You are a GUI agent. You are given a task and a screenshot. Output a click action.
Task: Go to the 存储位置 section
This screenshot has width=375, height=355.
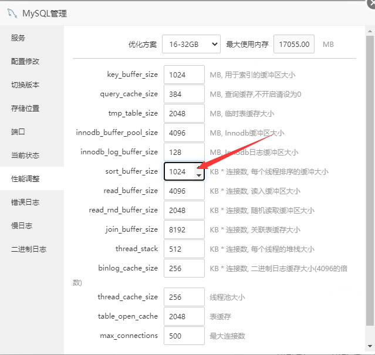pyautogui.click(x=25, y=109)
